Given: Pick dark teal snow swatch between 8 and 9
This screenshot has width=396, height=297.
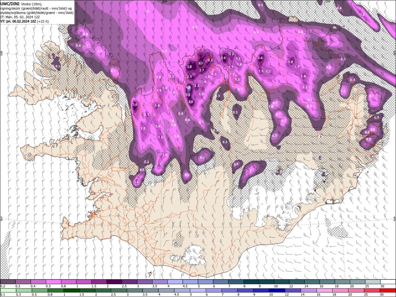Looking at the screenshot, I should point(251,282).
